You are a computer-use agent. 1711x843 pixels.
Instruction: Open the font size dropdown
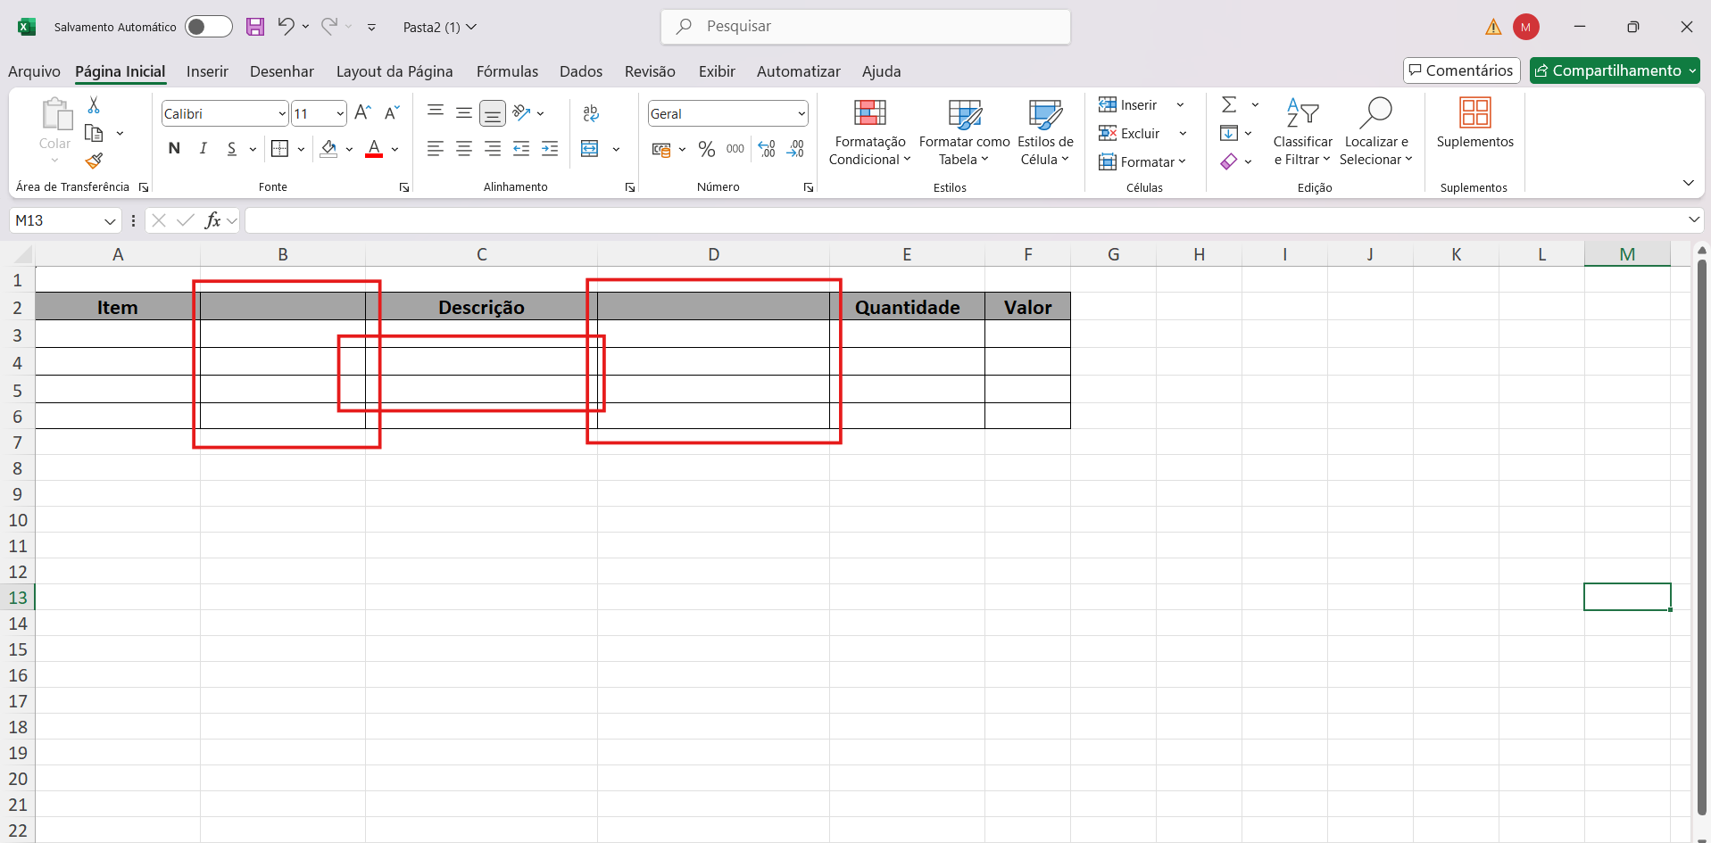(340, 114)
